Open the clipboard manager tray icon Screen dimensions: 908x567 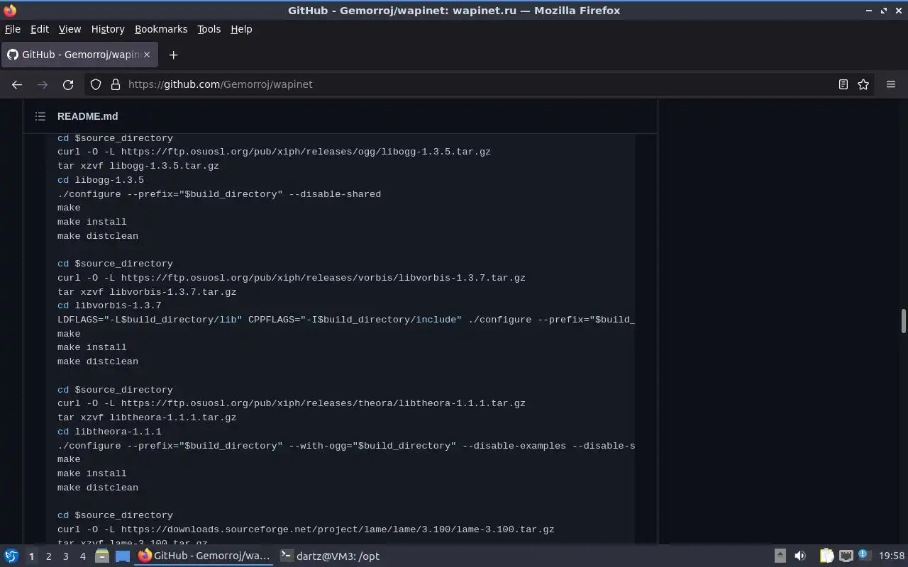pyautogui.click(x=826, y=556)
